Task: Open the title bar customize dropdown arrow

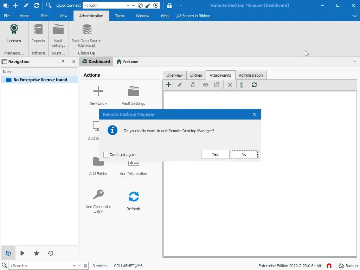Action: [x=181, y=5]
